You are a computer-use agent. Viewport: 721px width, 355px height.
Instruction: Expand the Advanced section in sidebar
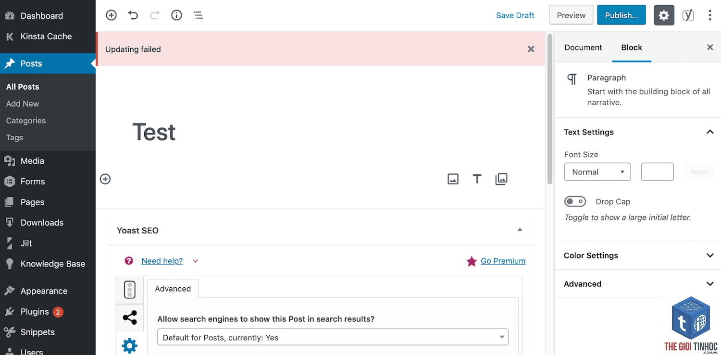coord(637,284)
